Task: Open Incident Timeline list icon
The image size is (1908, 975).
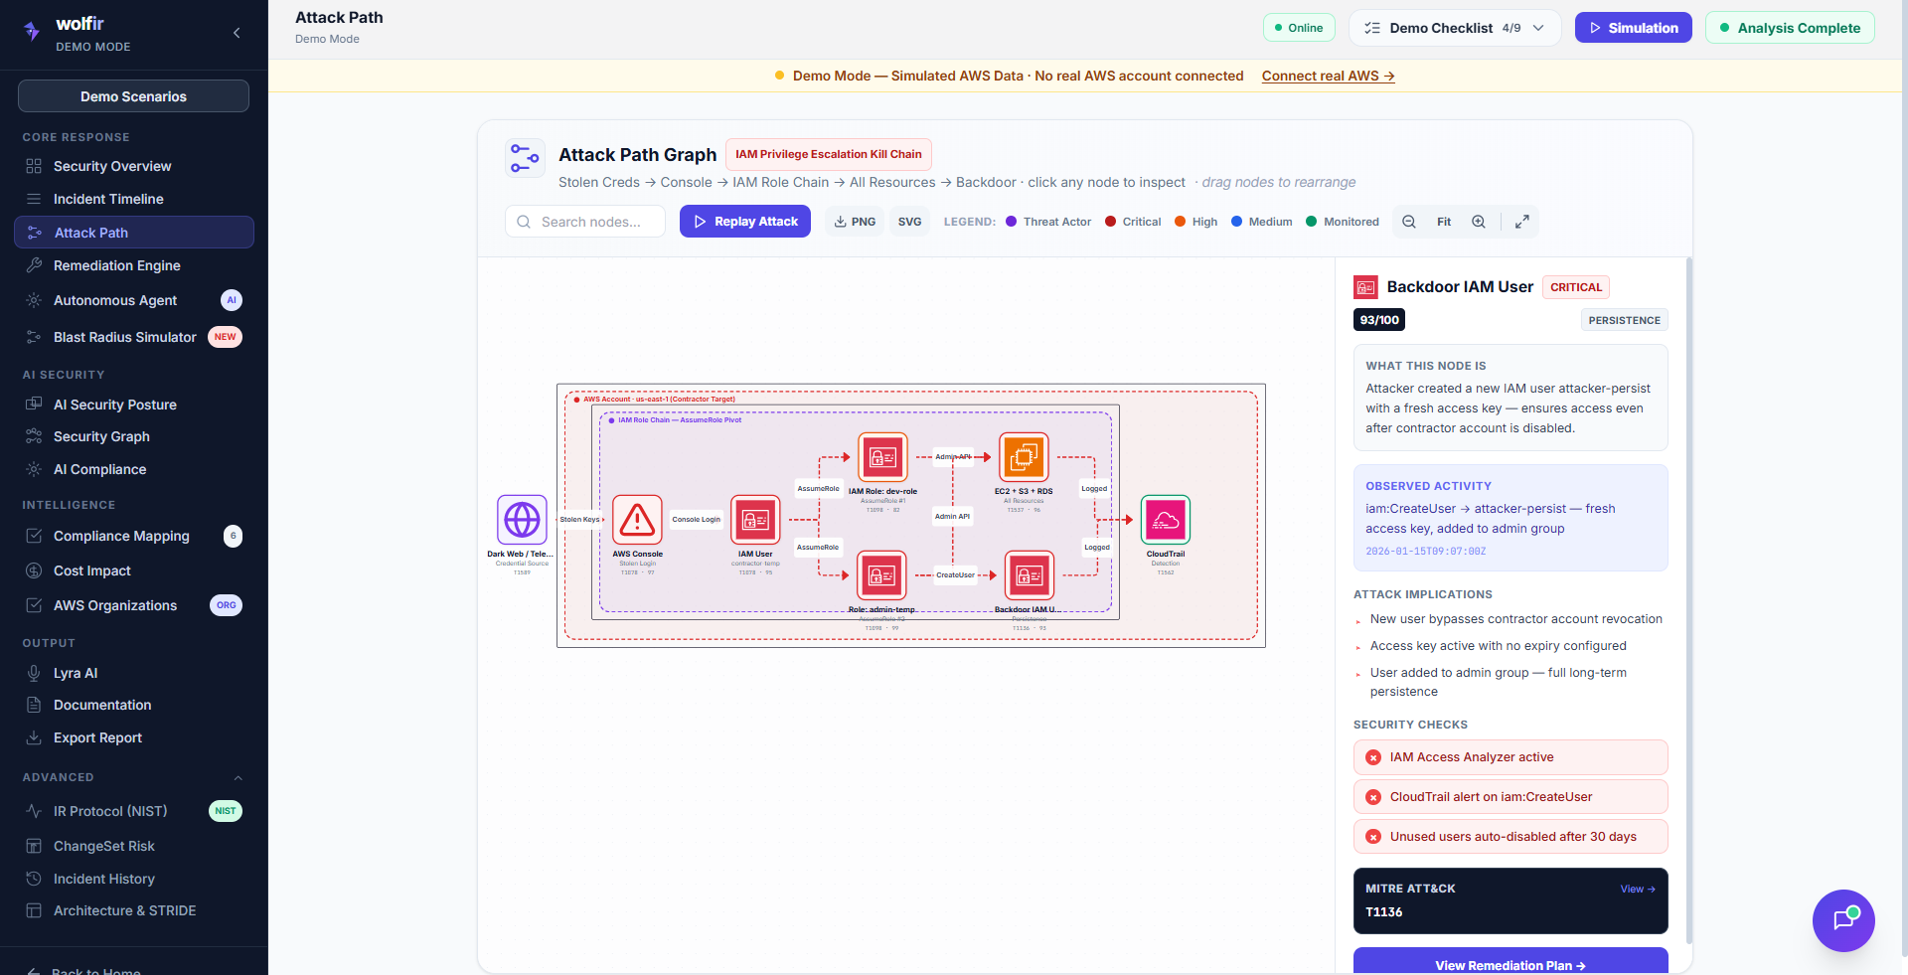Action: 34,199
